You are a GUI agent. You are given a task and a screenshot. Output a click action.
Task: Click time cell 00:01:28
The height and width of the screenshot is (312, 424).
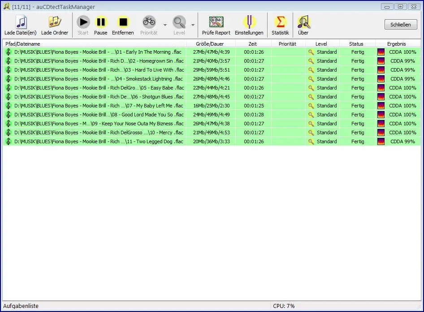coord(254,115)
